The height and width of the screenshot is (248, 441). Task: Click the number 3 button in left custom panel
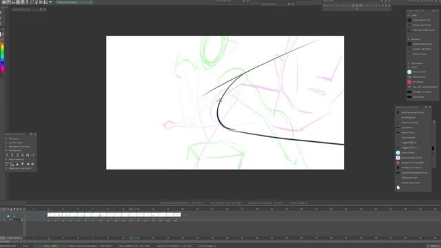click(17, 155)
